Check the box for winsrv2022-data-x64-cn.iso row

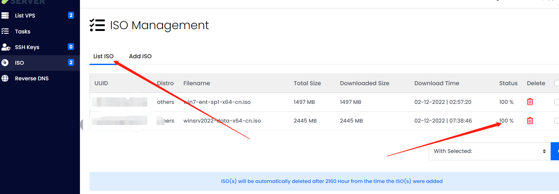click(x=557, y=120)
